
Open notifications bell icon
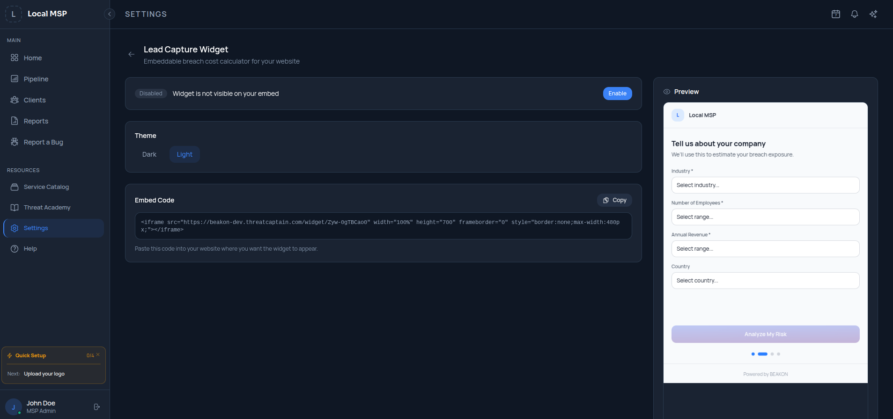coord(855,14)
